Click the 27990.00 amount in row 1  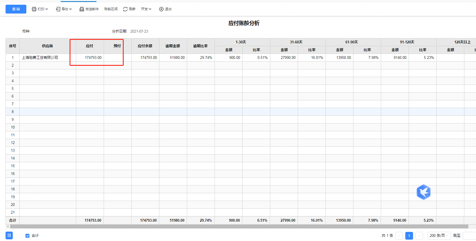pyautogui.click(x=288, y=57)
